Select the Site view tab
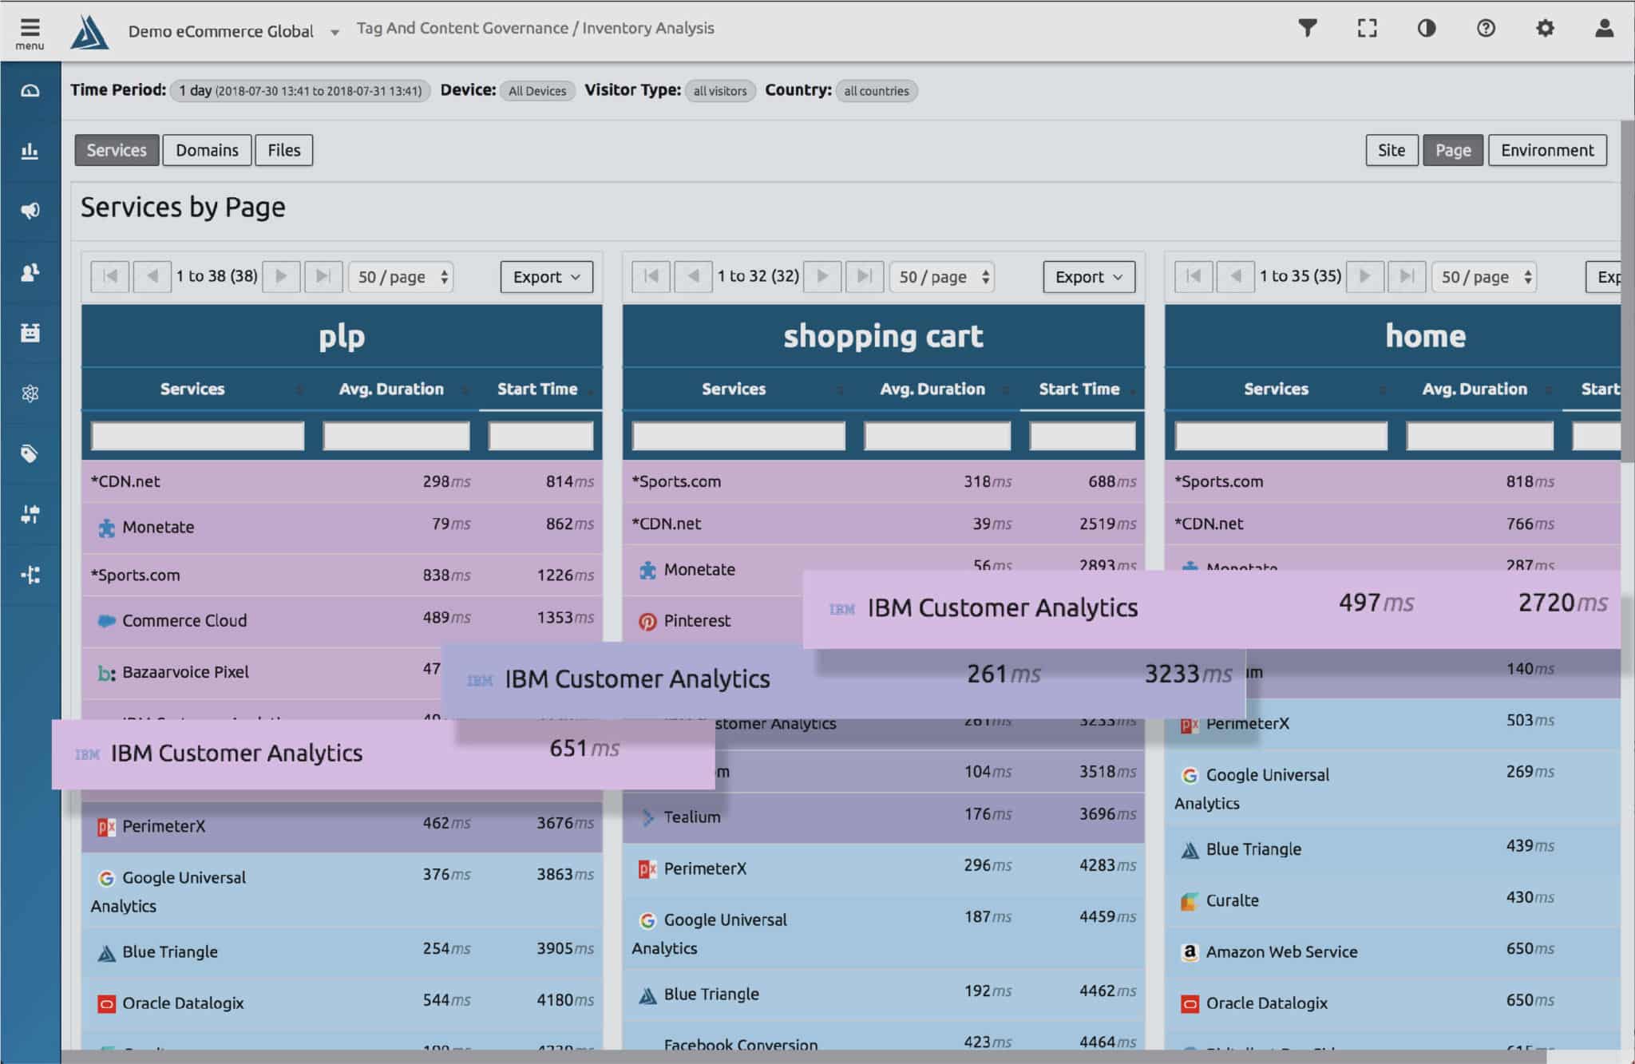This screenshot has height=1064, width=1635. coord(1392,150)
